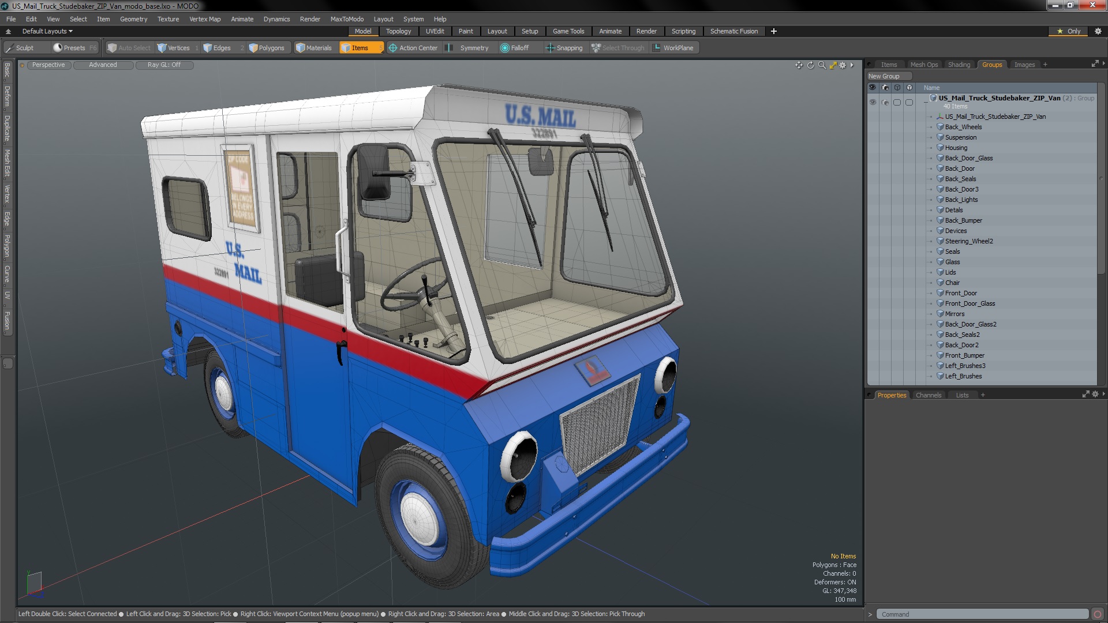Open the Action Center options
1108x623 pixels.
point(413,48)
